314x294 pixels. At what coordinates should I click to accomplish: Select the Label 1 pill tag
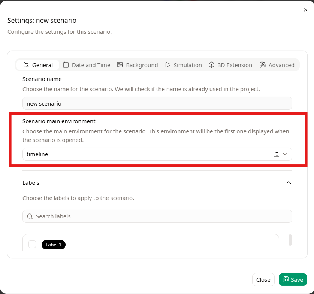pyautogui.click(x=53, y=245)
